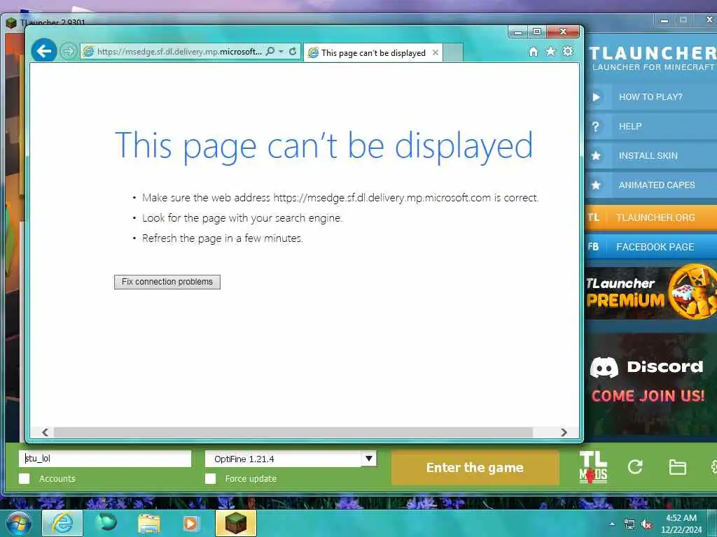This screenshot has width=717, height=537.
Task: Click the horizontal scrollbar right arrow
Action: pyautogui.click(x=564, y=432)
